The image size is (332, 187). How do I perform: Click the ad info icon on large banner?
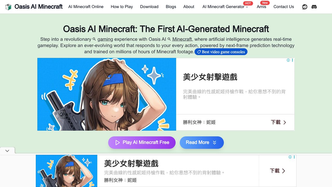click(288, 60)
